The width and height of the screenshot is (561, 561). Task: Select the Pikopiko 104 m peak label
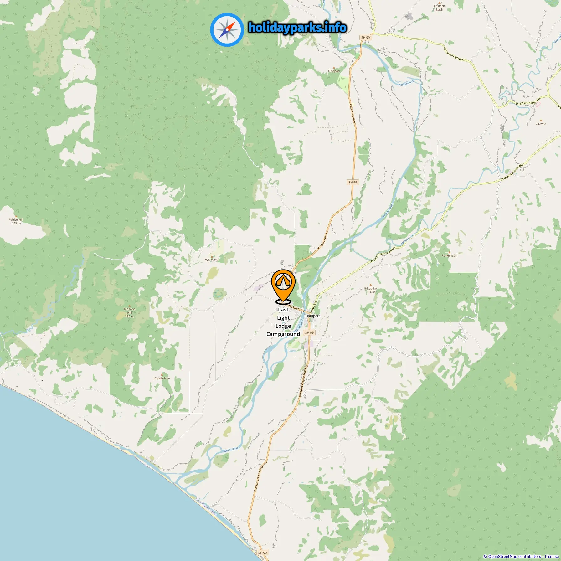(370, 290)
